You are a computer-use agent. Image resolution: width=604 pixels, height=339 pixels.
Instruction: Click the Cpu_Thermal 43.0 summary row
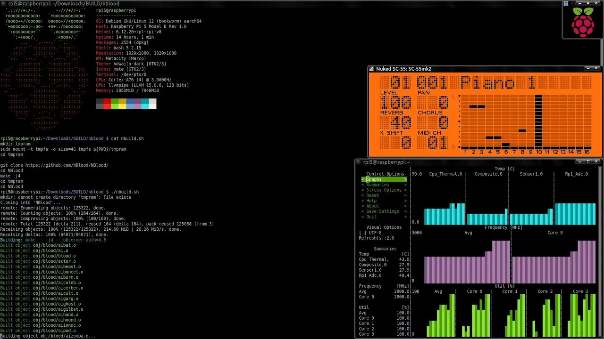point(384,259)
